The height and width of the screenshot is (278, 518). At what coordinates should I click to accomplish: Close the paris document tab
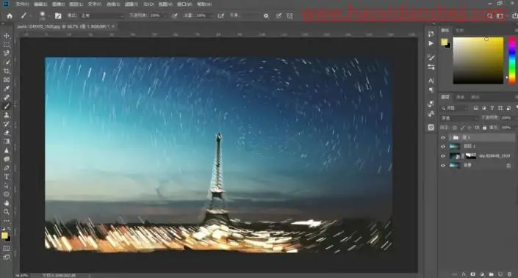pos(113,26)
